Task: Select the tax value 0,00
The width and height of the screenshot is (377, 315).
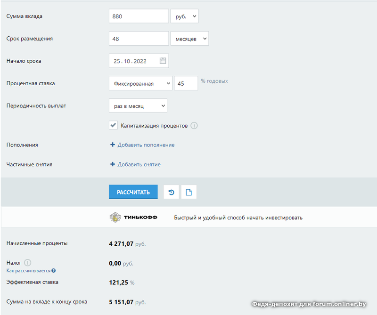Action: [115, 263]
